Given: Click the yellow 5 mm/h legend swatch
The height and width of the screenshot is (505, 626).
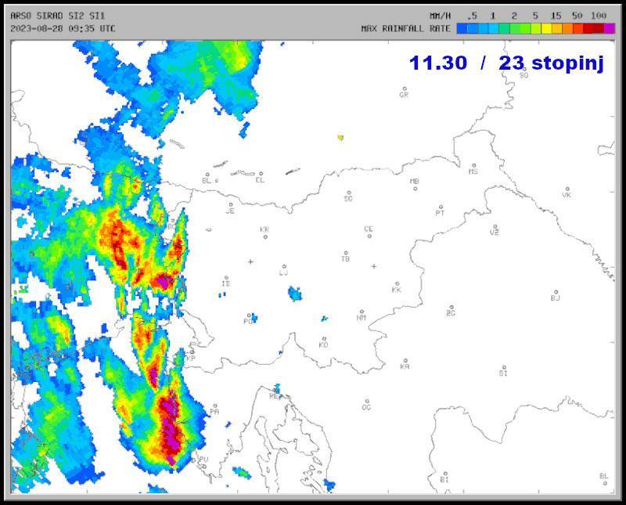Looking at the screenshot, I should click(x=545, y=28).
